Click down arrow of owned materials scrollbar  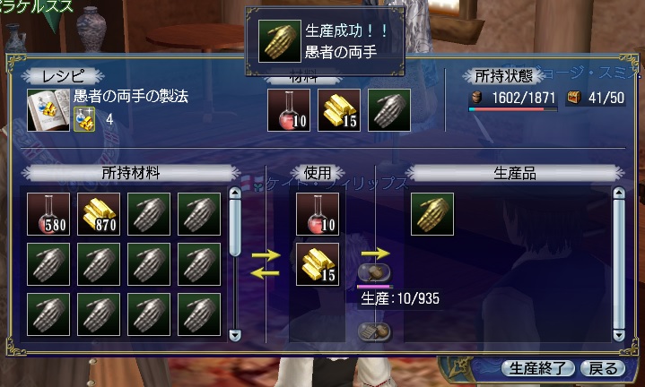tap(235, 335)
